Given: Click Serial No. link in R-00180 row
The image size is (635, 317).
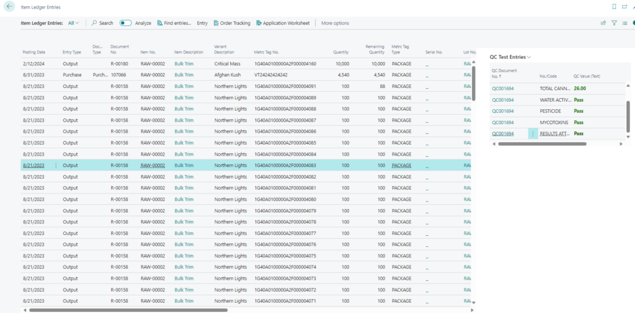Looking at the screenshot, I should [427, 64].
